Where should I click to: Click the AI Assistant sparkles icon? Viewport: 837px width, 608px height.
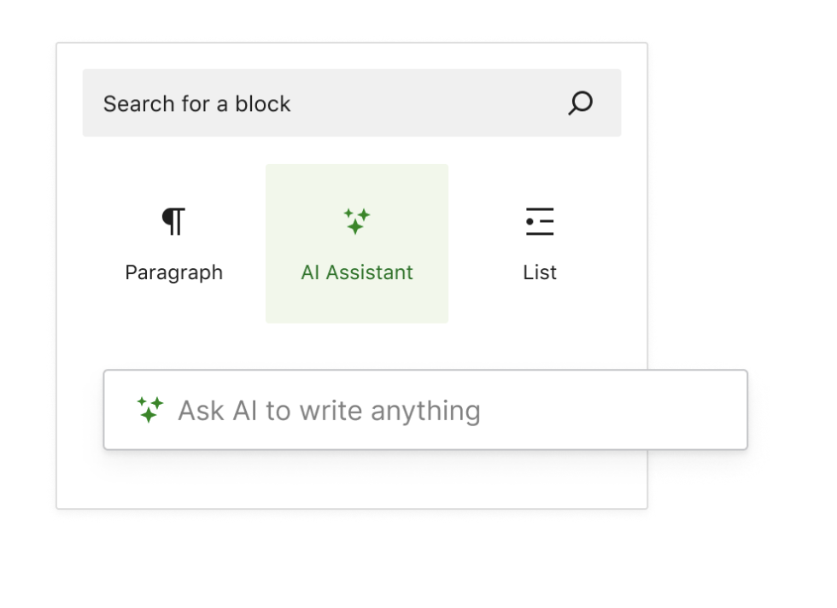point(356,221)
